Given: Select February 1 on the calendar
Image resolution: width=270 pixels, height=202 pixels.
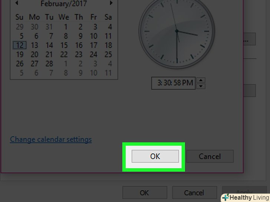Looking at the screenshot, I should point(65,27).
